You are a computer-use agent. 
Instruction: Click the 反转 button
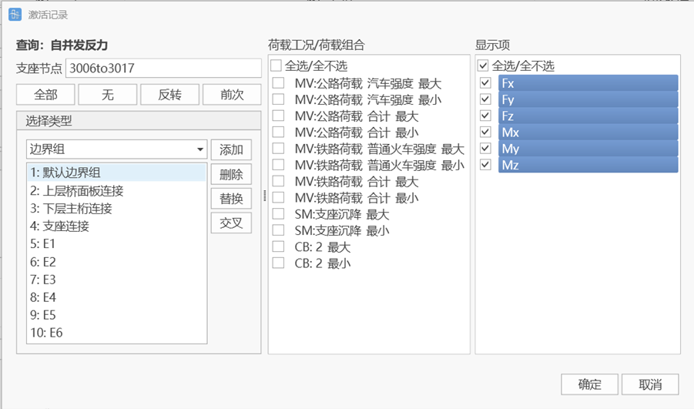[x=169, y=94]
